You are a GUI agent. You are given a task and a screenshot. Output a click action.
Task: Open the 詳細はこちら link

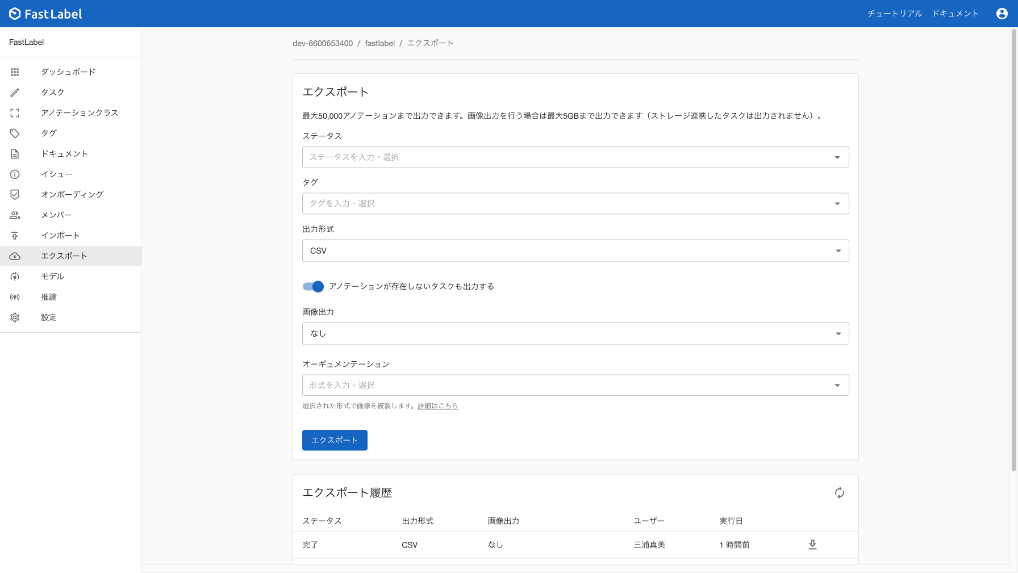[x=437, y=406]
